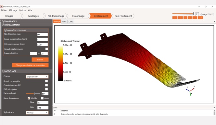Viewport: 216px width, 125px height.
Task: Click the current image number field showing 21
Action: [x=197, y=14]
